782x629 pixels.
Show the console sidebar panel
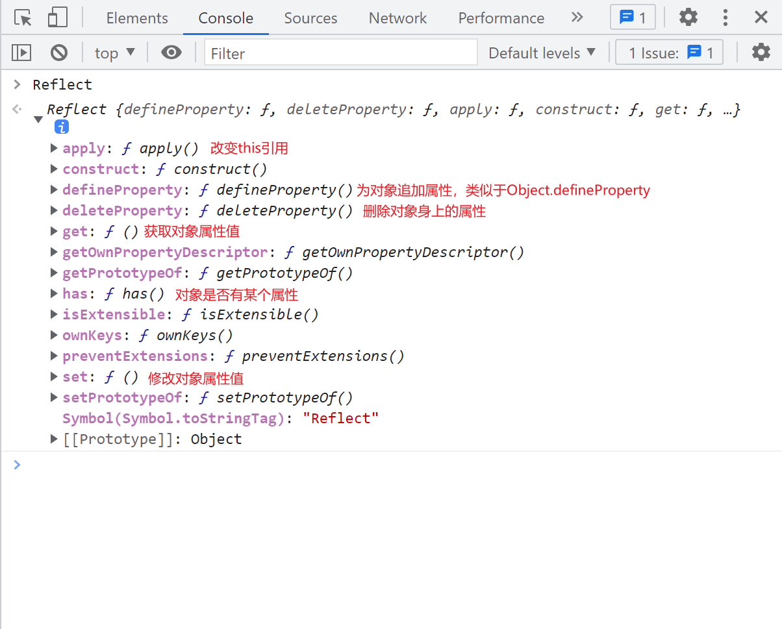[x=21, y=53]
